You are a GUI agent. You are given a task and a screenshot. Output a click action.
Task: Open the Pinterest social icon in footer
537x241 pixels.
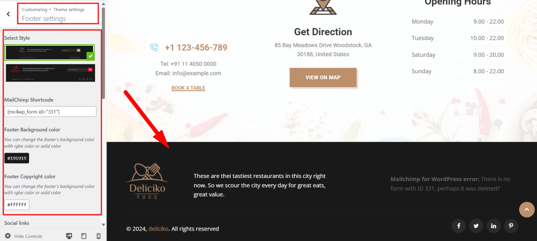[511, 226]
